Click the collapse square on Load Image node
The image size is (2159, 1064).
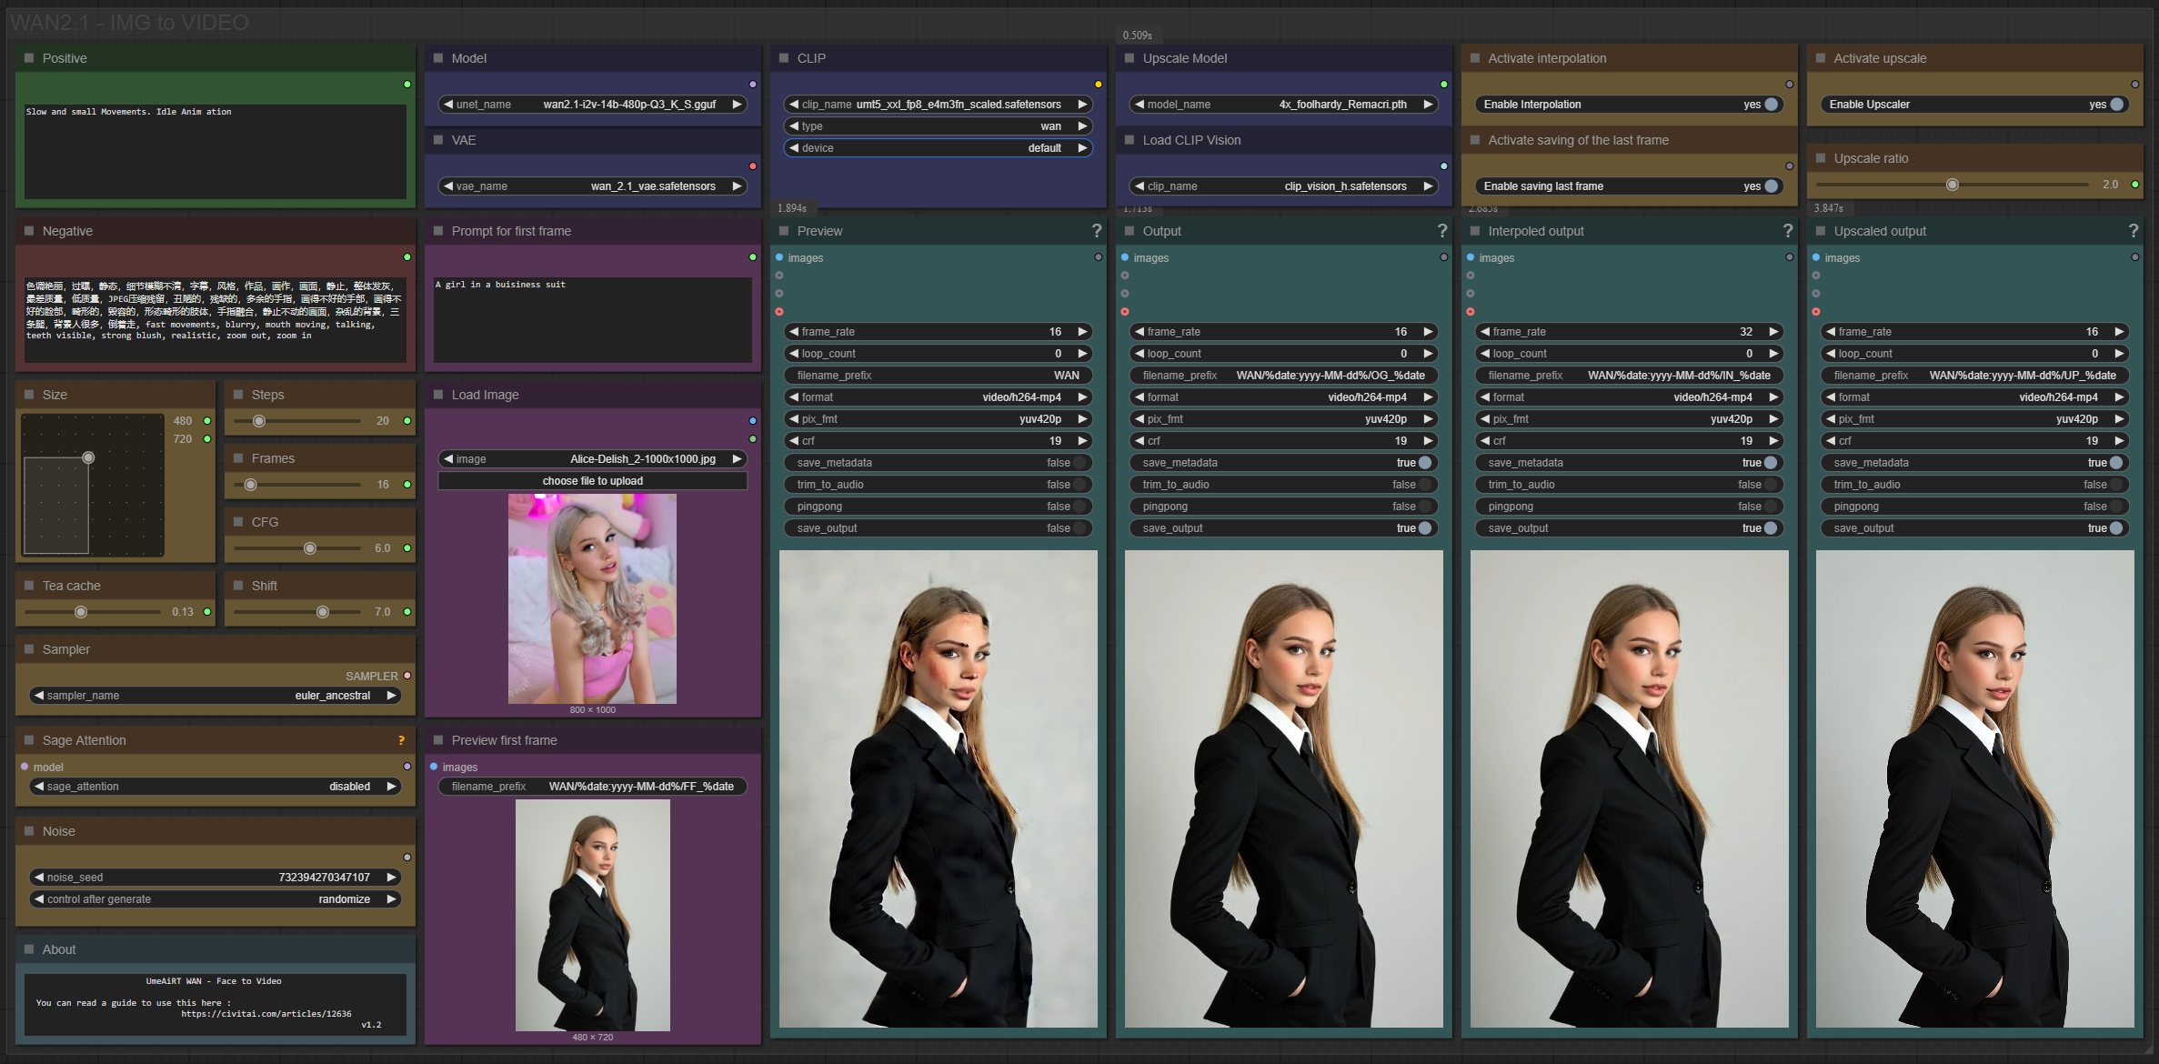click(438, 395)
